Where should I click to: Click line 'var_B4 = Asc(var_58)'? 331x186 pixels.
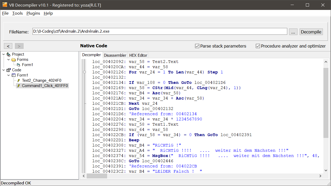coord(137,93)
